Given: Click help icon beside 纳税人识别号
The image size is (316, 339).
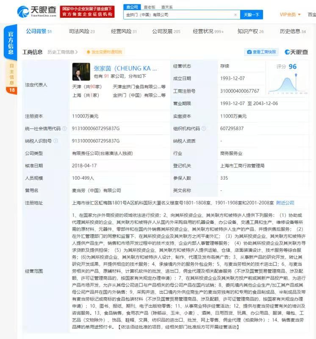Looking at the screenshot, I should pos(55,141).
